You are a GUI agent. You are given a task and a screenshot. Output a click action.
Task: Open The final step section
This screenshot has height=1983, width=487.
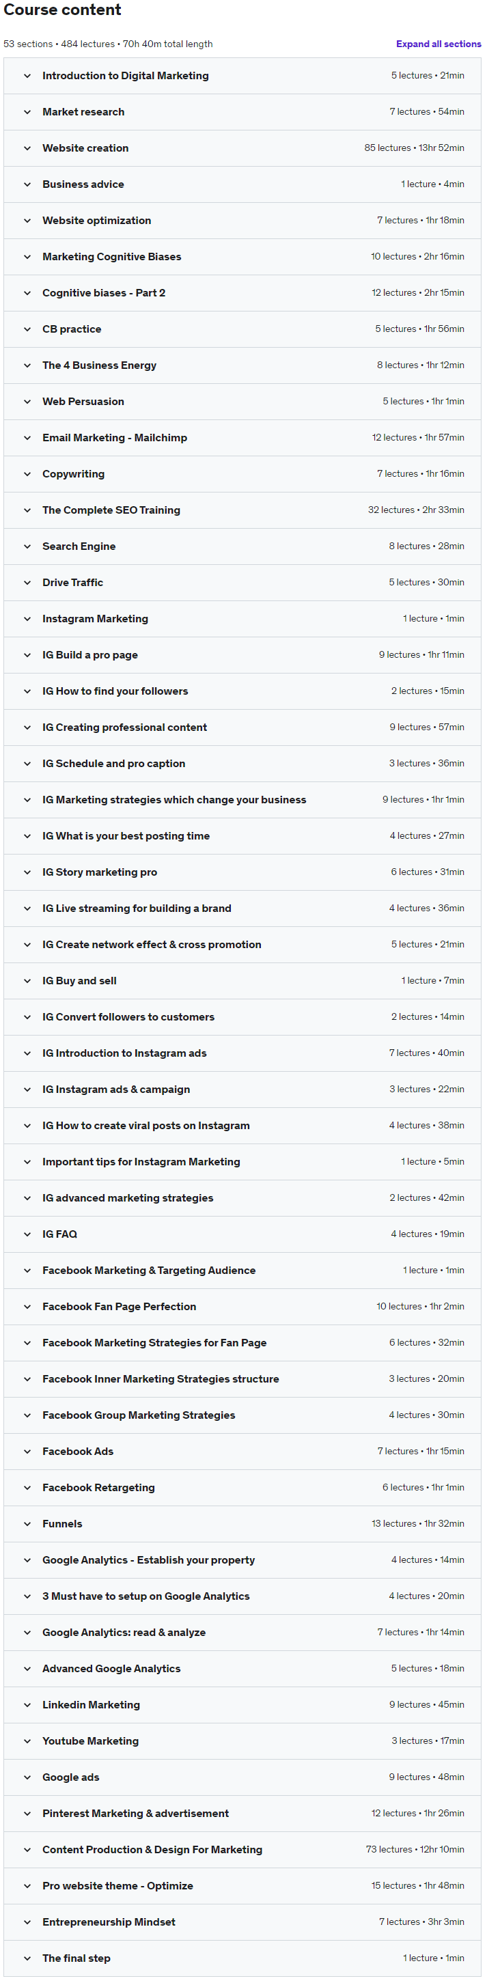pos(242,1957)
